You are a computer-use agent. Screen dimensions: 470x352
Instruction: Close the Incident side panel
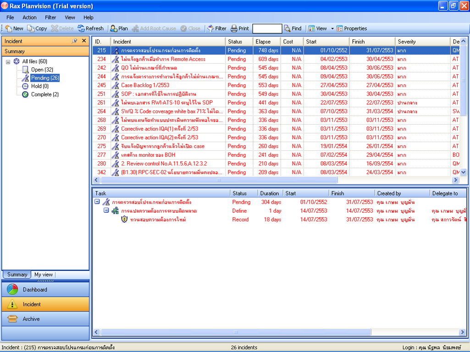[84, 41]
